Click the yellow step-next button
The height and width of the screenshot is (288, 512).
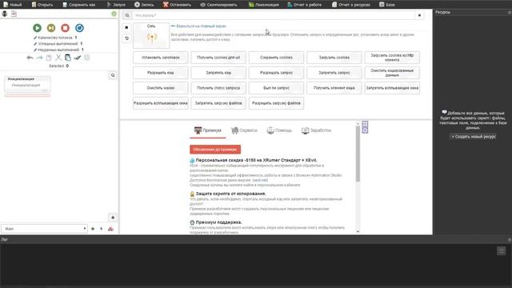51,28
